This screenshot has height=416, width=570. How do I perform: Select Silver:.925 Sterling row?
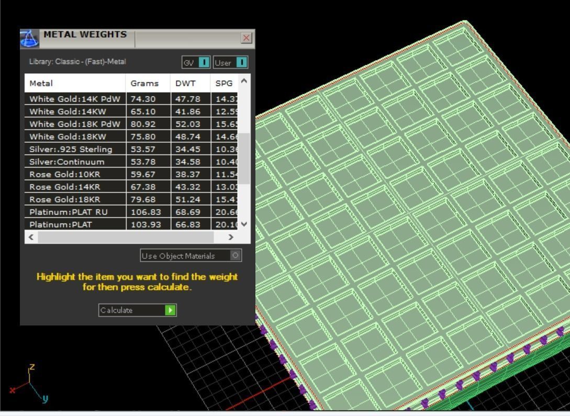tap(131, 149)
